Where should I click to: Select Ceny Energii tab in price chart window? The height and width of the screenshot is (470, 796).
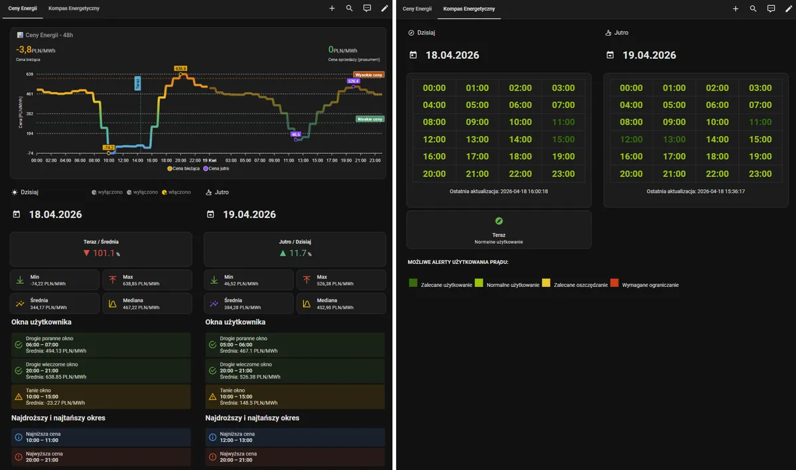(x=23, y=9)
